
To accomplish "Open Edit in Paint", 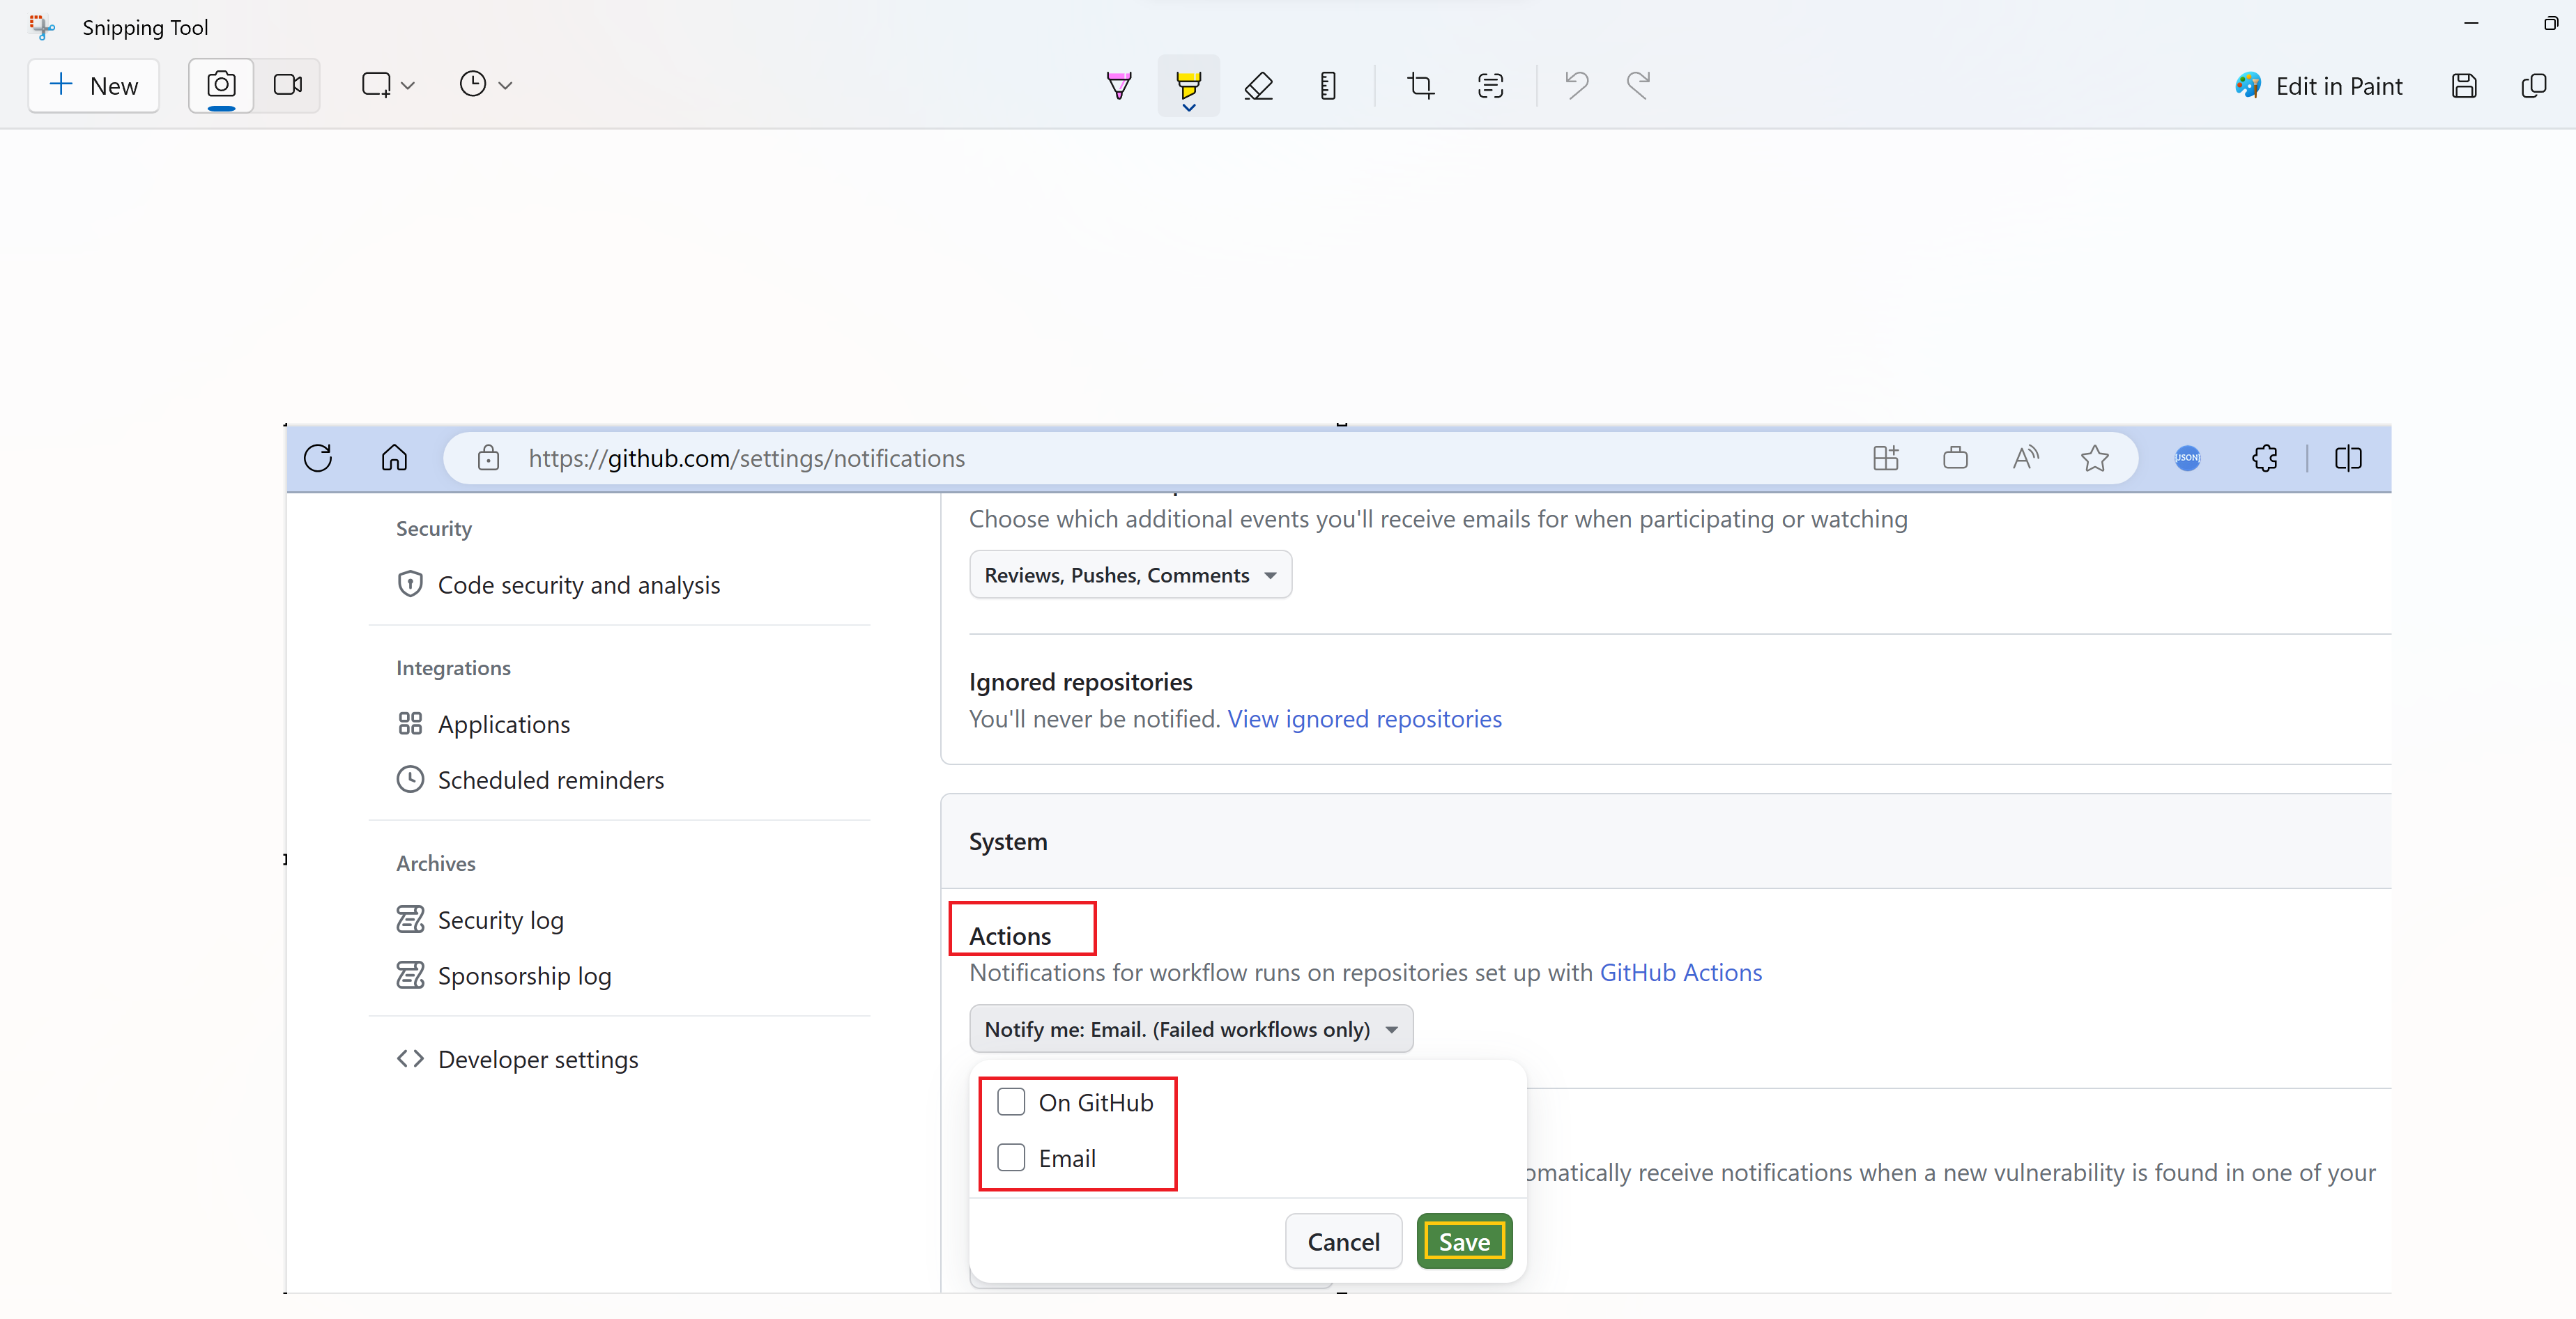I will coord(2319,86).
